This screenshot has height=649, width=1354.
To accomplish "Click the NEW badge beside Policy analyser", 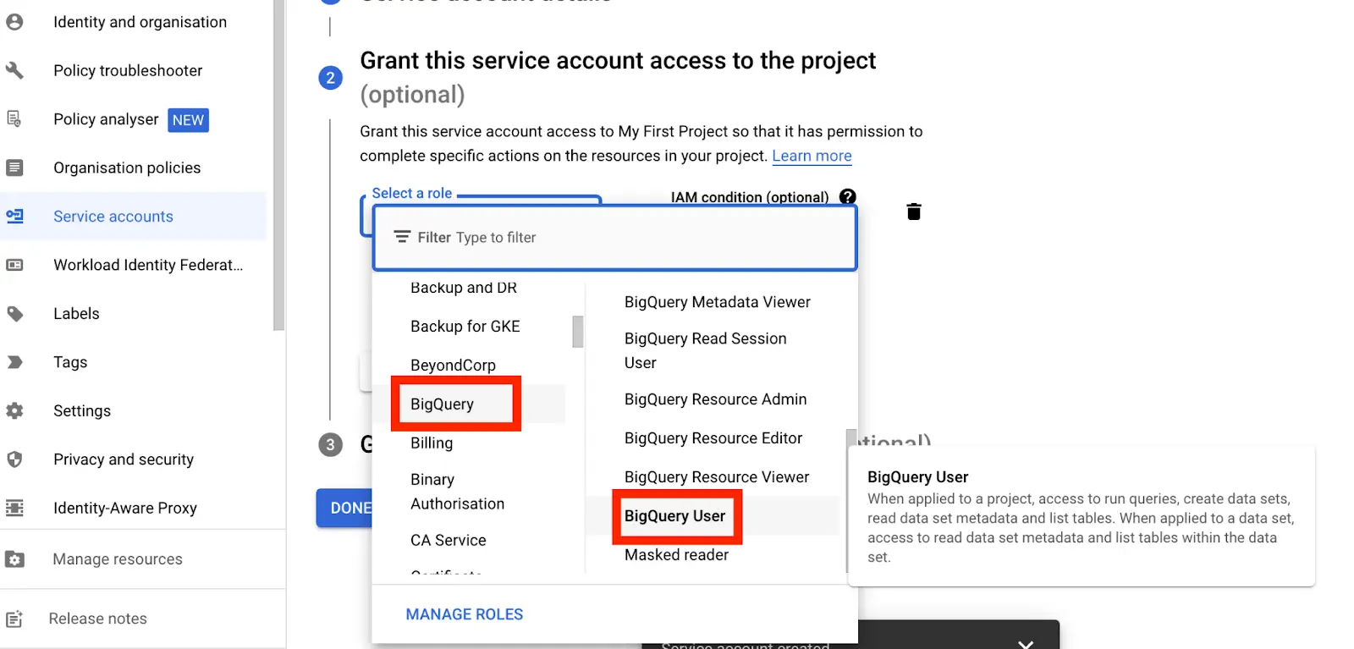I will tap(188, 120).
